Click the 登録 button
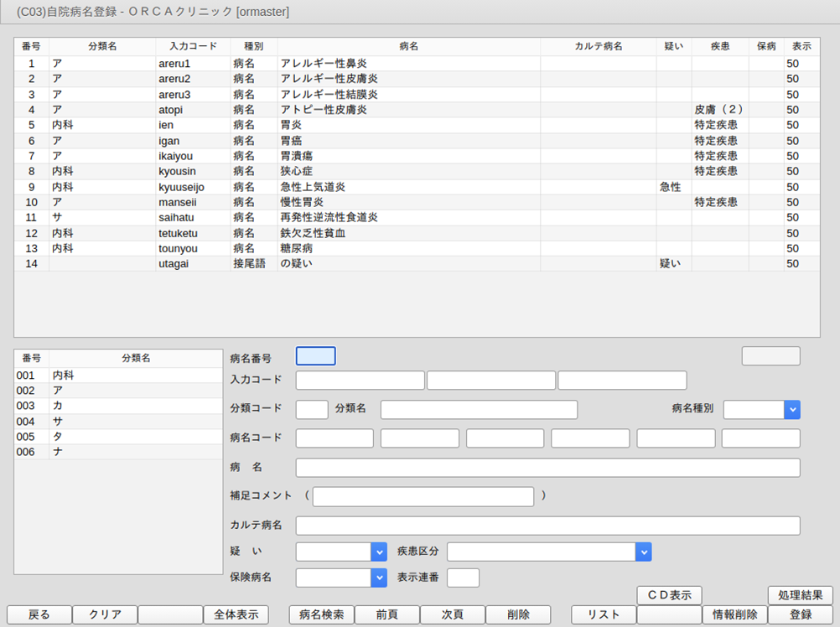 800,614
